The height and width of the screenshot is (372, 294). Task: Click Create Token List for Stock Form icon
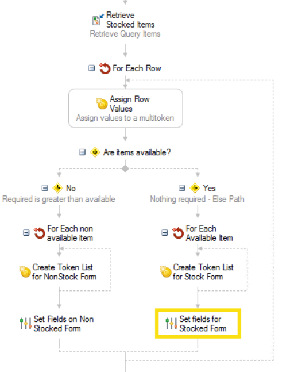(165, 271)
